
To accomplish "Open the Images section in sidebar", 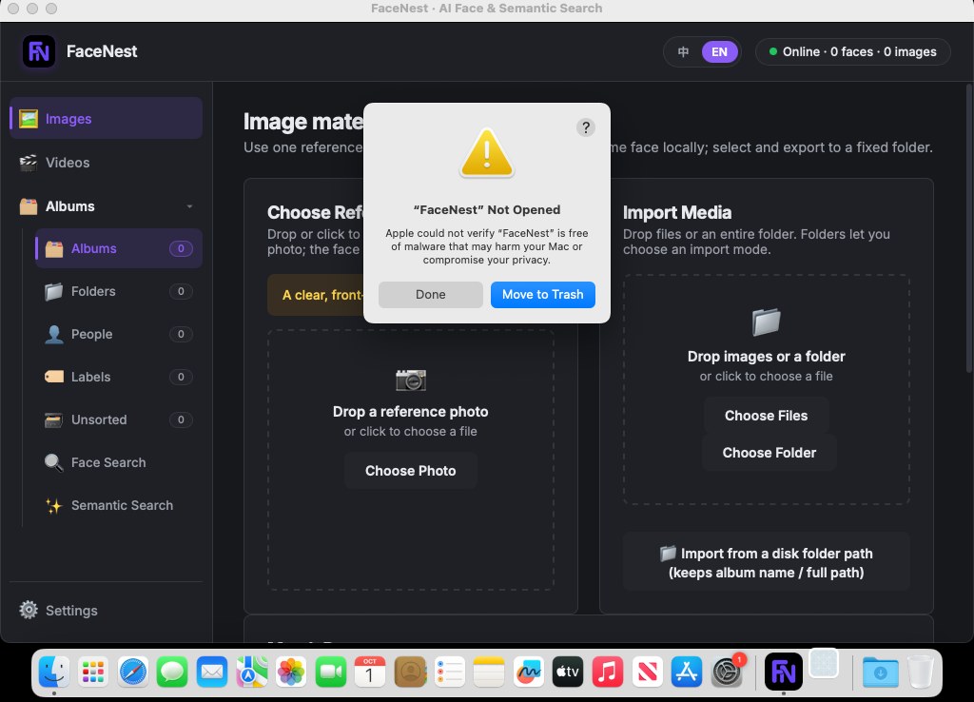I will pos(107,118).
